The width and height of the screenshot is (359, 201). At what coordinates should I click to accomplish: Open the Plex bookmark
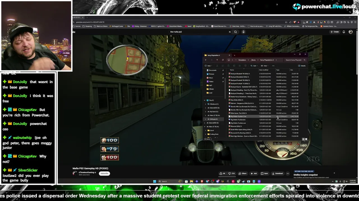click(128, 26)
